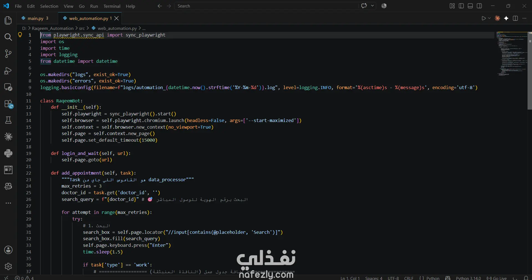The height and width of the screenshot is (280, 532).
Task: Select interpreter Python 3.14.0
Action: [468, 278]
